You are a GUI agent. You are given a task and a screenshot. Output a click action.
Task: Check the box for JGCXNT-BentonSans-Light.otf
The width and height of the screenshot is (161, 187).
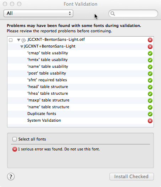coord(11,40)
